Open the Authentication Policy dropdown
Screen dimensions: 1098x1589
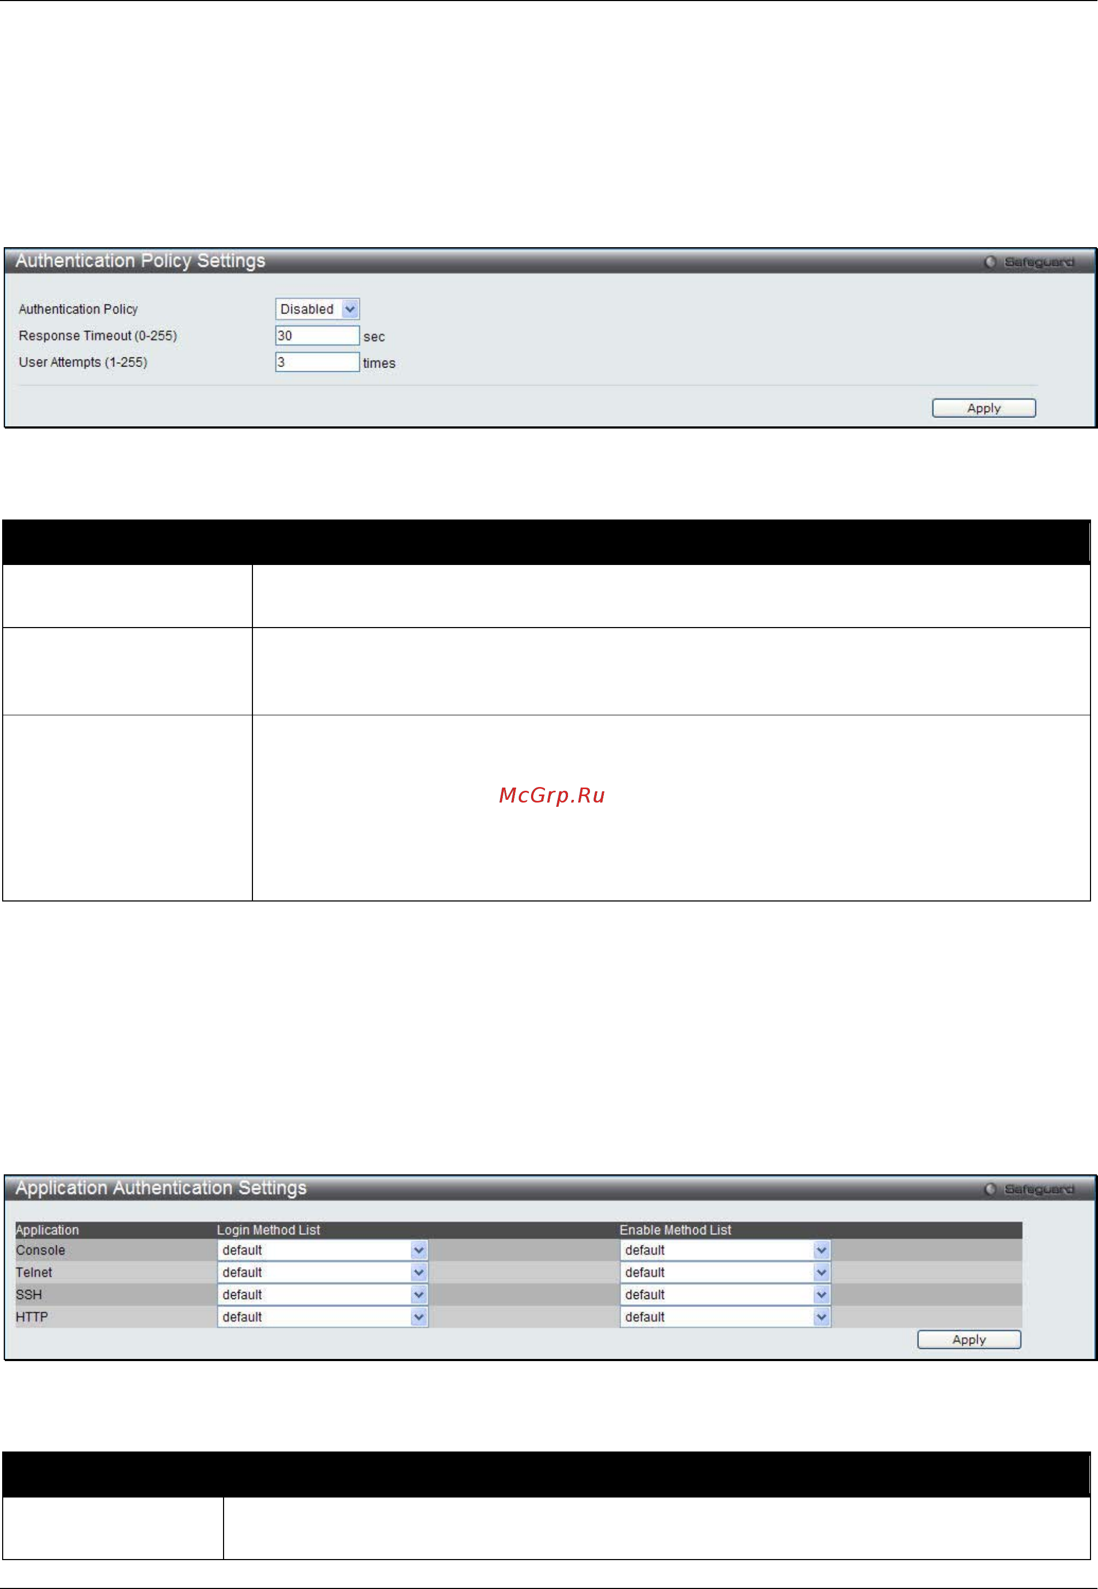tap(317, 309)
